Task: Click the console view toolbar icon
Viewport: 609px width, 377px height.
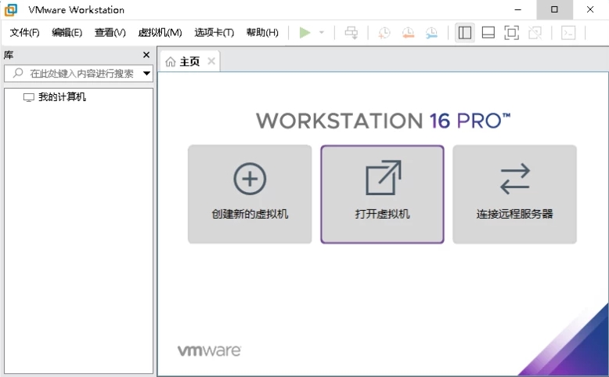Action: coord(568,33)
